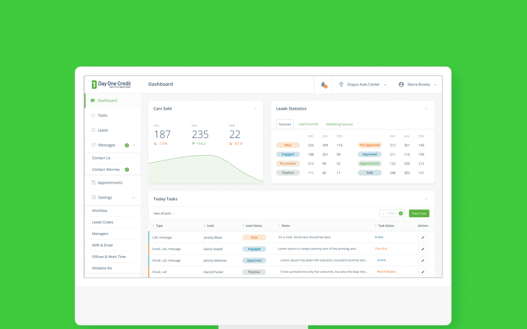Image resolution: width=527 pixels, height=329 pixels.
Task: Sort by Notes column arrows
Action: pyautogui.click(x=279, y=226)
